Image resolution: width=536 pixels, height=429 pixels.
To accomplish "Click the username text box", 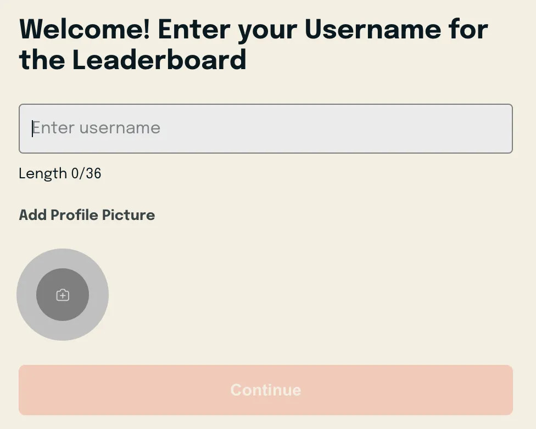I will point(266,128).
